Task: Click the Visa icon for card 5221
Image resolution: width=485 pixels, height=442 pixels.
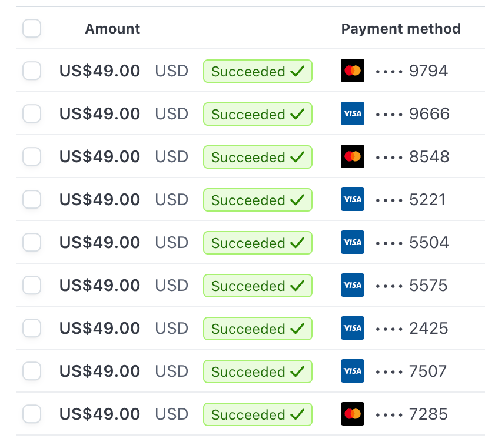Action: (353, 199)
